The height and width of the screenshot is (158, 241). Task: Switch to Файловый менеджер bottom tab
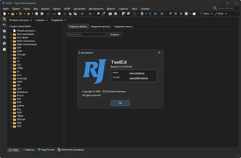coord(71,150)
